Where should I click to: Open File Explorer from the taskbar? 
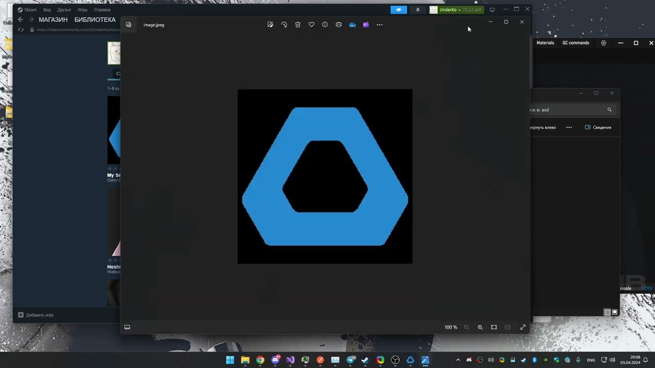click(245, 360)
